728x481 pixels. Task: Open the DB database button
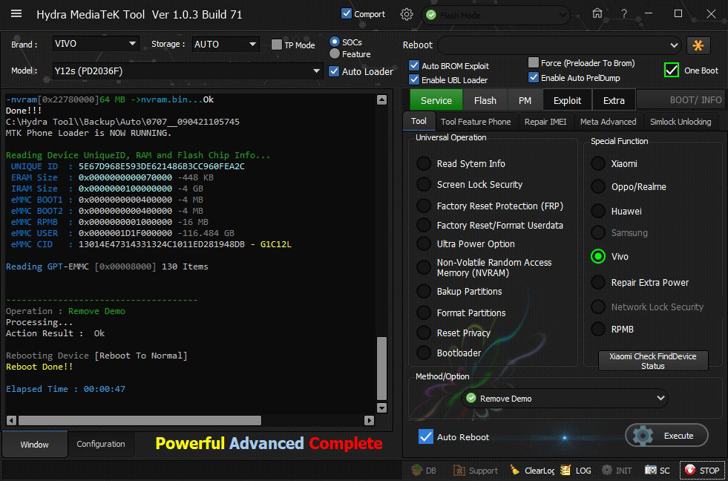pyautogui.click(x=424, y=471)
